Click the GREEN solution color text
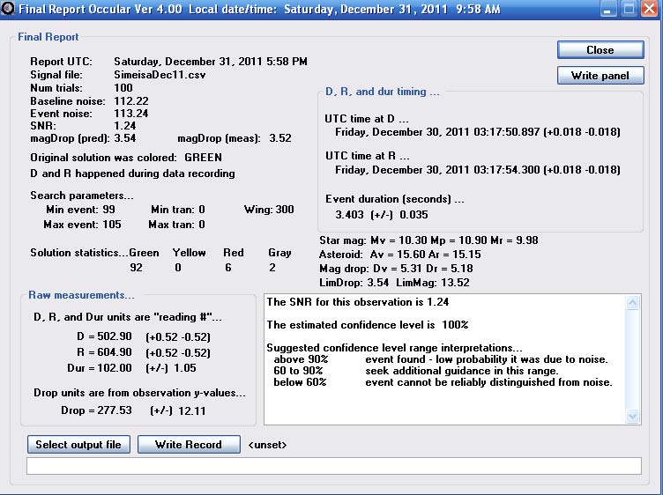663x495 pixels. (203, 158)
